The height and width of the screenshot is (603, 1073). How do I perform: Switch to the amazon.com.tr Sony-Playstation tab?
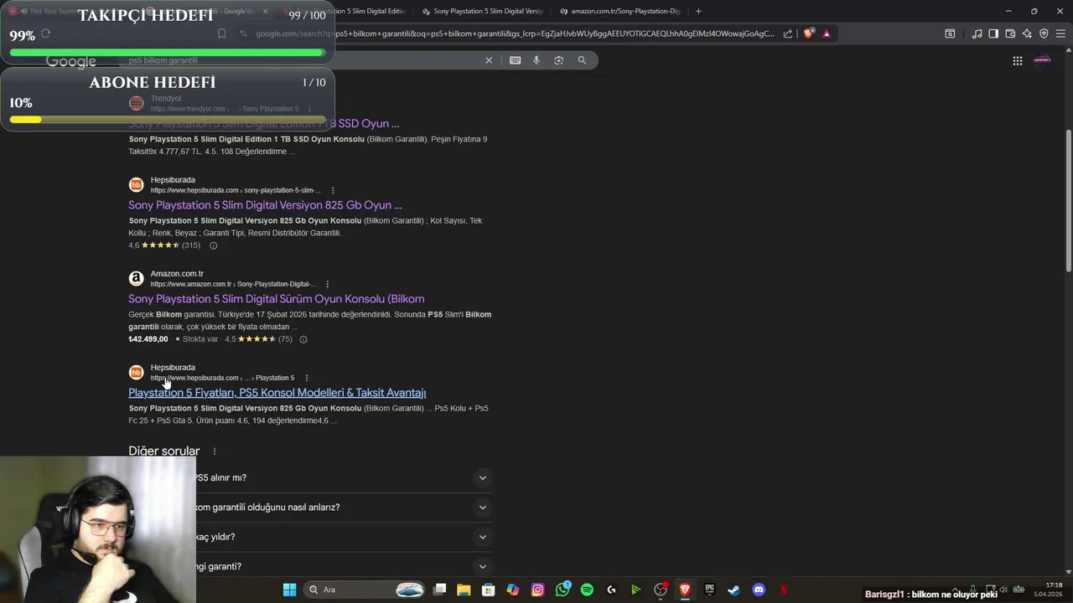coord(619,11)
